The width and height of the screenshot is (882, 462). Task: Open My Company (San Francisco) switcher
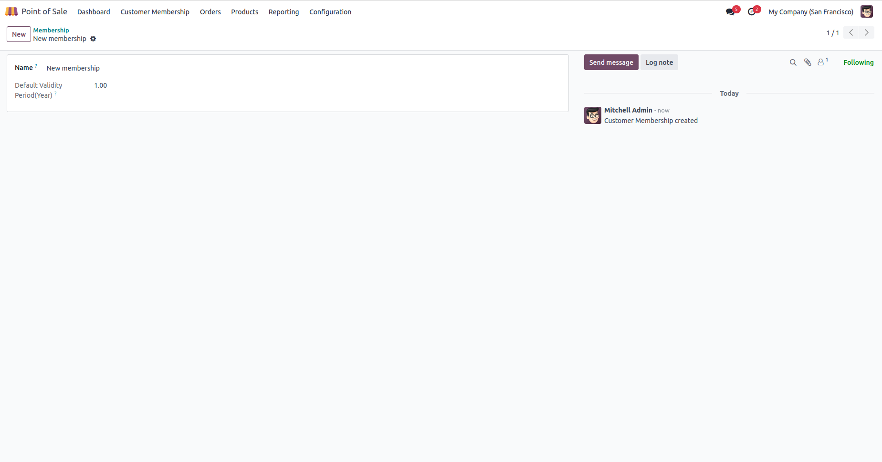tap(811, 12)
